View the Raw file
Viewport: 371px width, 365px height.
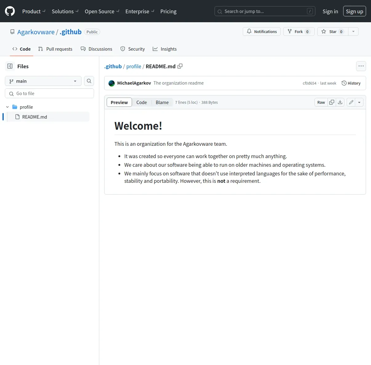[321, 102]
